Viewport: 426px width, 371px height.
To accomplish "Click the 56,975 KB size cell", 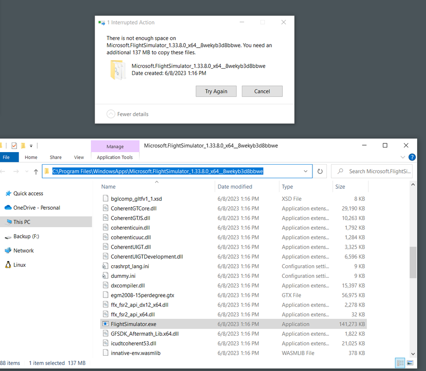I will click(x=353, y=295).
